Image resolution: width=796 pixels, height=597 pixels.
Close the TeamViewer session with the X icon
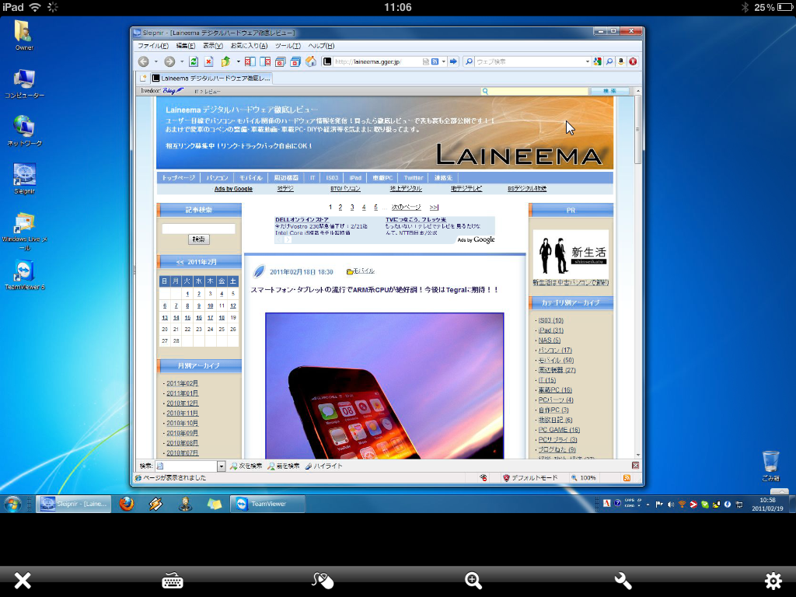click(23, 580)
